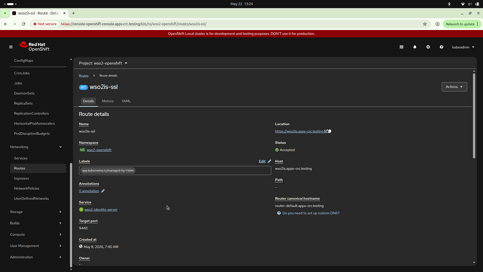483x272 pixels.
Task: Click the Edit labels link
Action: tap(262, 161)
